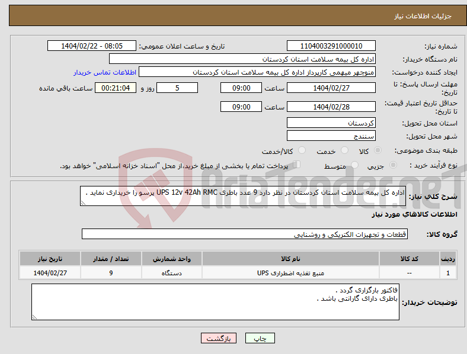Viewport: 467px width, 354px height.
Task: Click the جزئیات اطلاعات نیاز header title
Action: click(x=423, y=16)
